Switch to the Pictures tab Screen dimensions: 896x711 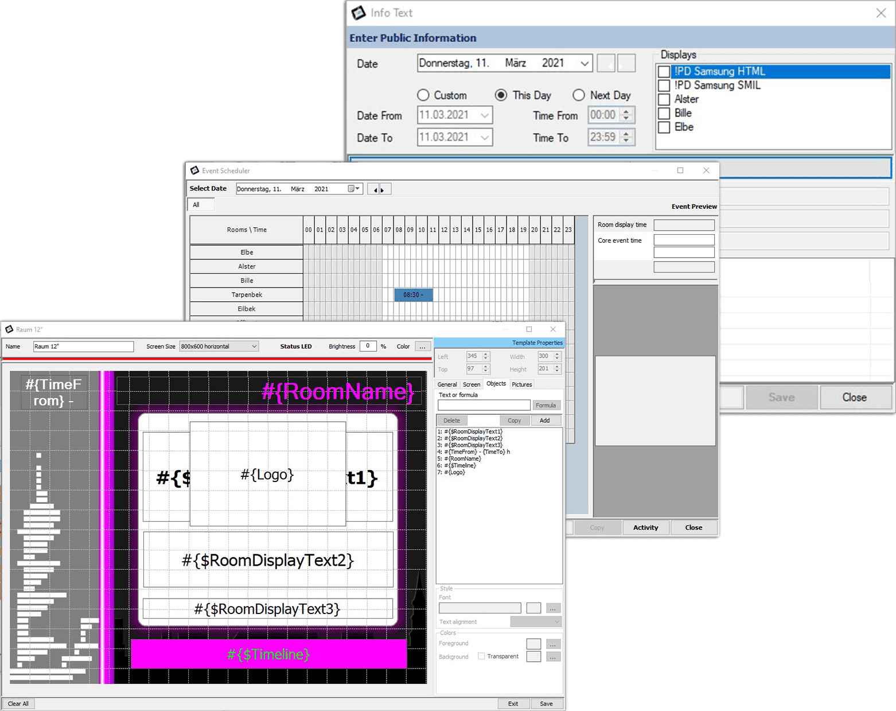521,384
